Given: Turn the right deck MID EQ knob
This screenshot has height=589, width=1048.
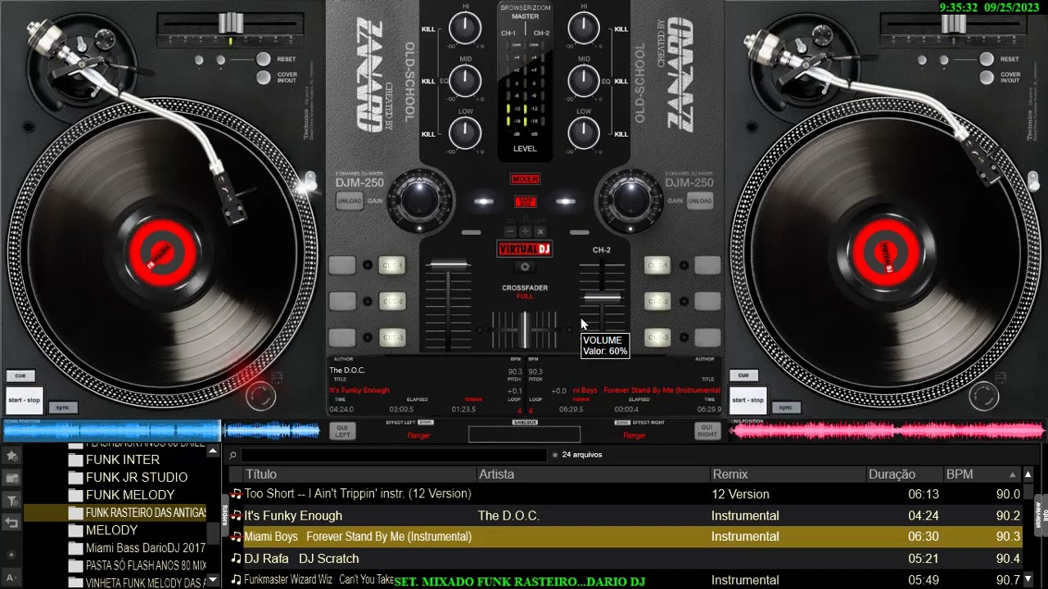Looking at the screenshot, I should (584, 81).
